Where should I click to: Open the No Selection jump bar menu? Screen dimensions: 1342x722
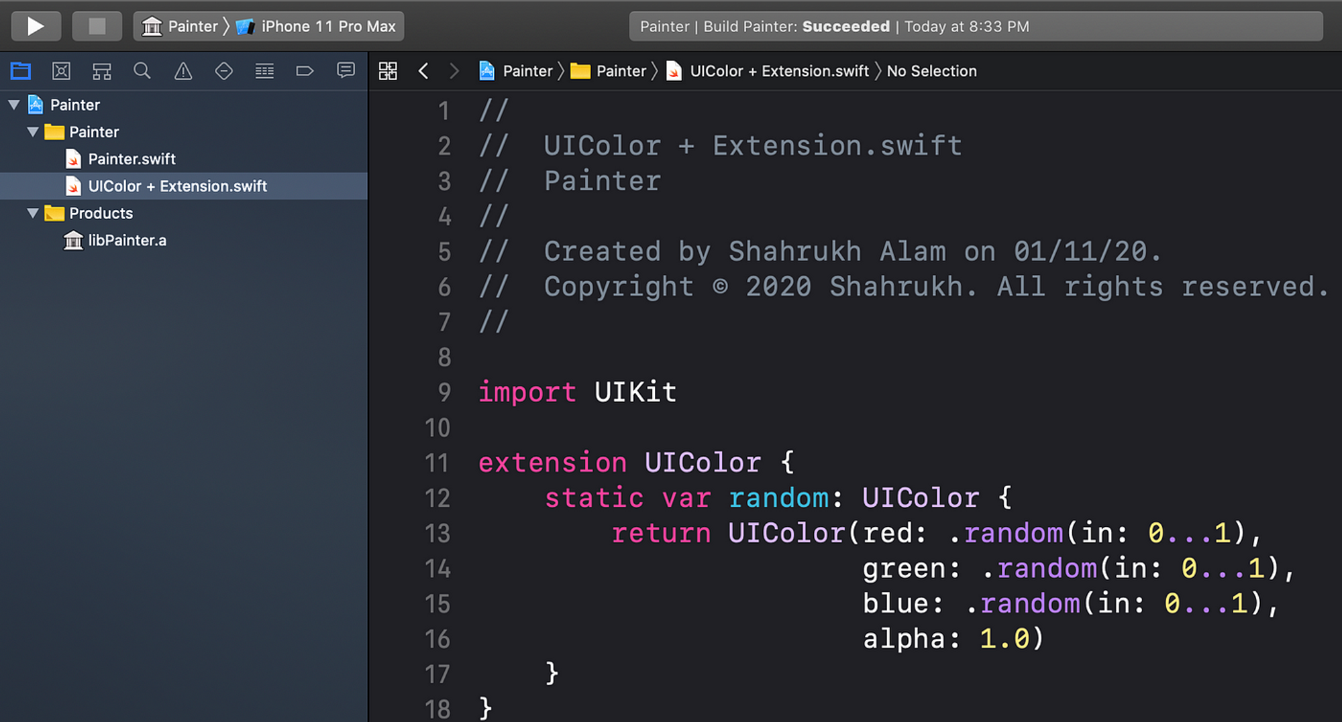tap(931, 70)
